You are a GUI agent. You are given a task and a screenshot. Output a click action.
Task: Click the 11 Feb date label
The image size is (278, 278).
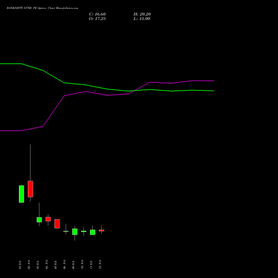91,265
